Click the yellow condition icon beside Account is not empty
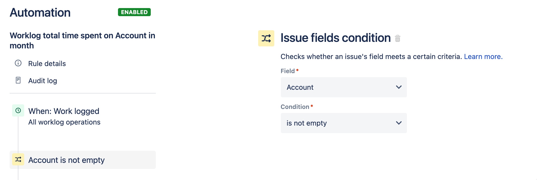This screenshot has width=537, height=180. [18, 159]
